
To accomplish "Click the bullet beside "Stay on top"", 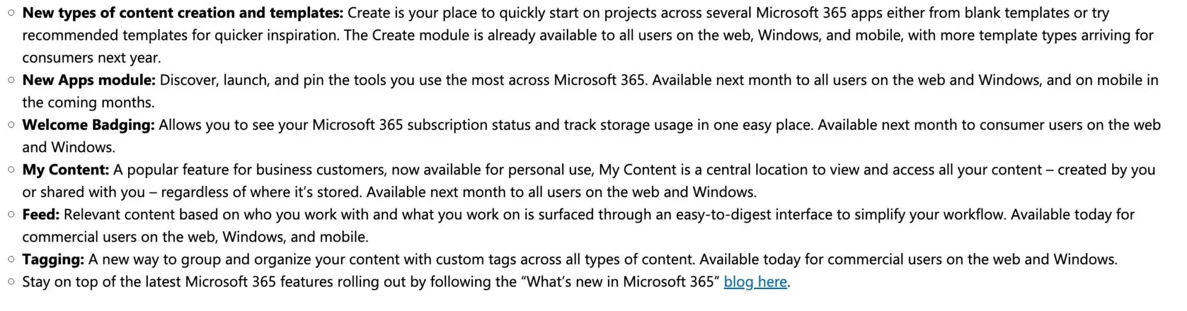I will click(11, 282).
